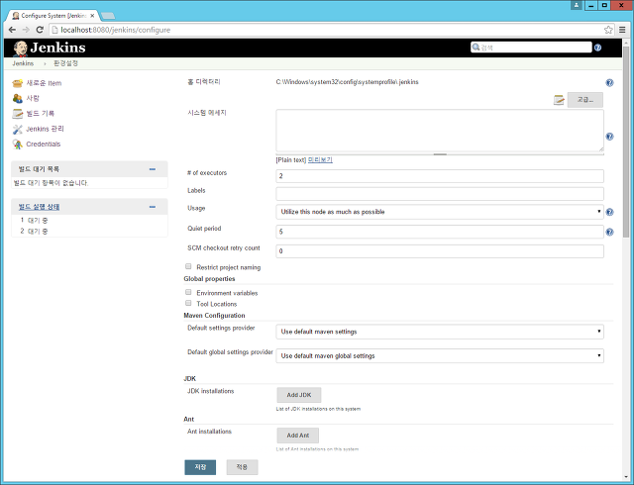Screen dimensions: 634x485
Task: Click Add Ant button
Action: coord(298,436)
